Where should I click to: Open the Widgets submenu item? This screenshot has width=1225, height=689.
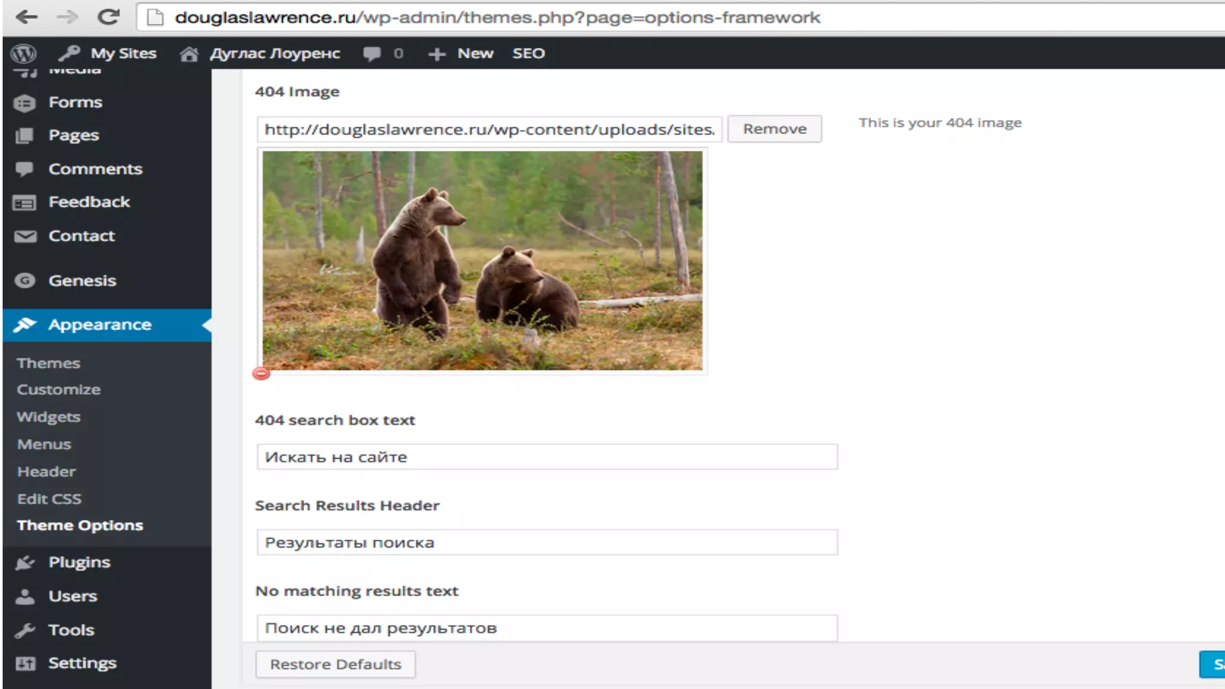point(48,417)
